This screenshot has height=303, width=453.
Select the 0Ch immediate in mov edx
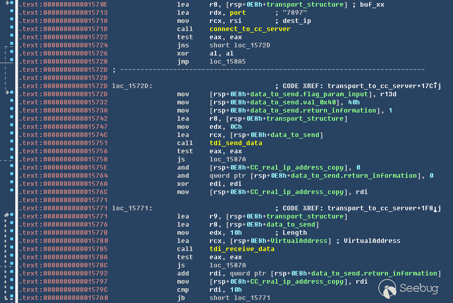tap(236, 127)
